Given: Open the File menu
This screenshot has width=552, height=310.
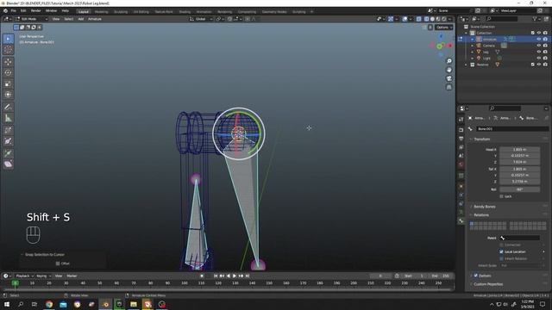Looking at the screenshot, I should point(14,11).
